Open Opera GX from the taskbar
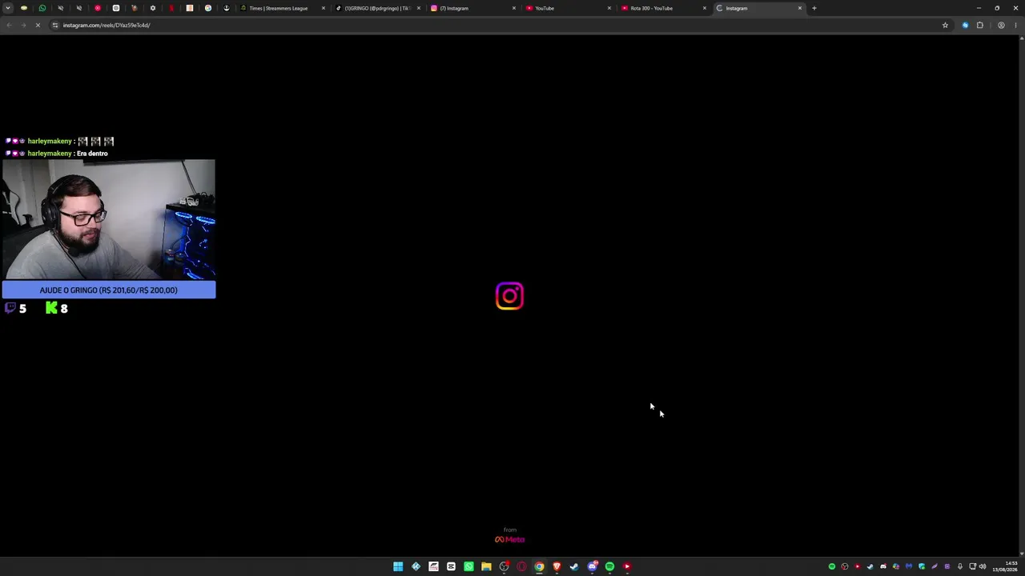The width and height of the screenshot is (1025, 576). (521, 566)
